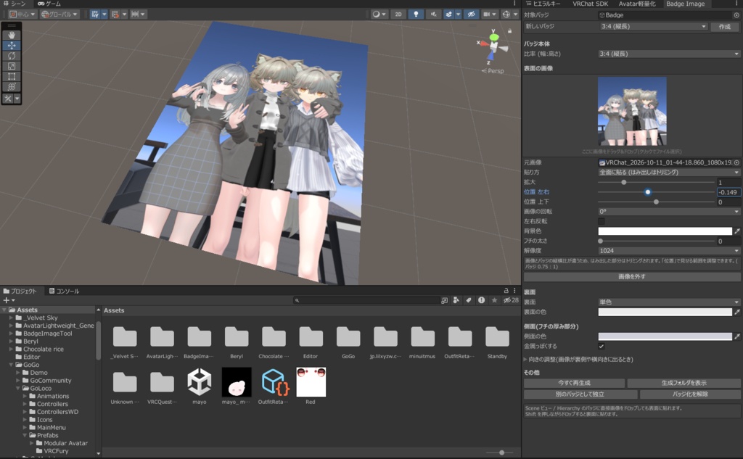Screen dimensions: 743x459
Task: Select the Move tool
Action: 12,46
